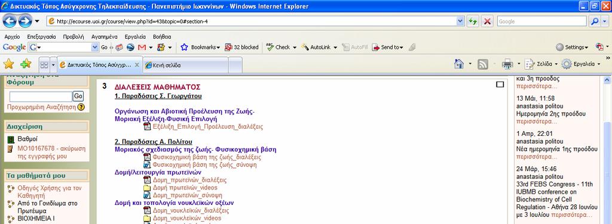Open Οδηγός Χρήσης για τον Καθηγητή course
The height and width of the screenshot is (224, 612).
point(50,192)
